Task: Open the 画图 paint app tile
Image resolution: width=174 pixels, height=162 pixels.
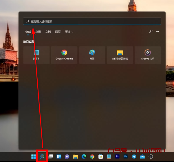Action: point(92,55)
